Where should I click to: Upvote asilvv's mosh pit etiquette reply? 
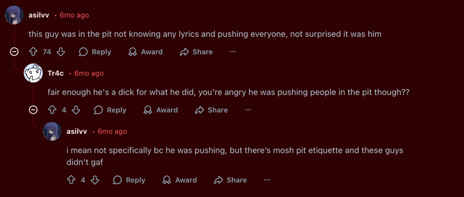[x=71, y=180]
